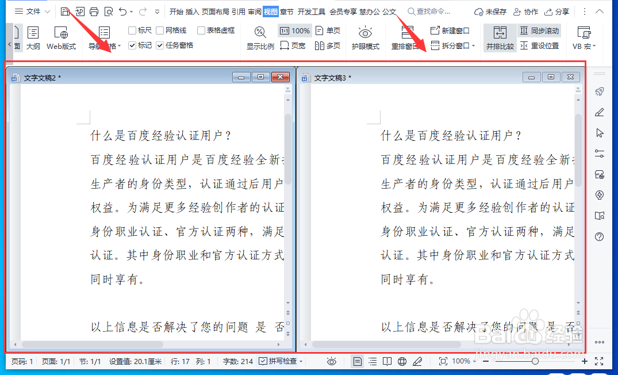The image size is (618, 375).
Task: Open the 插入 tab
Action: 193,12
